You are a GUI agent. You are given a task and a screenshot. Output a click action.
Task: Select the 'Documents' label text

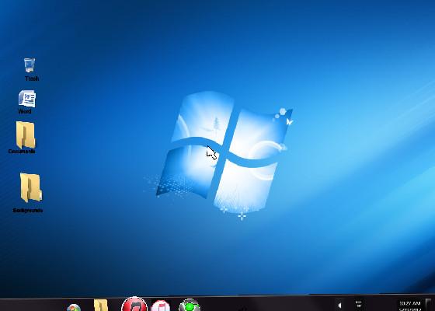pyautogui.click(x=22, y=152)
